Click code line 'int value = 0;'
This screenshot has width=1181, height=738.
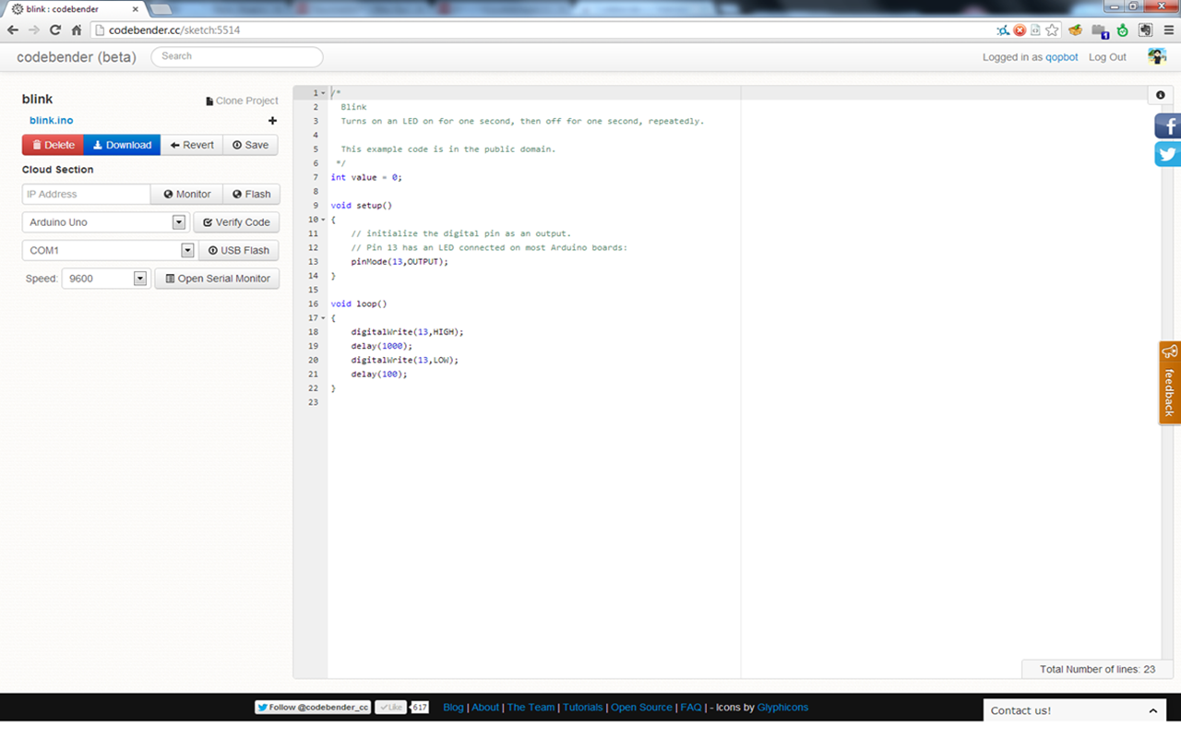[x=366, y=177]
